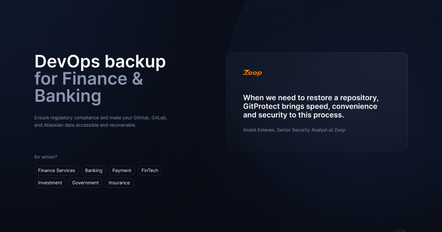
Task: Select the Investment tag
Action: (50, 183)
